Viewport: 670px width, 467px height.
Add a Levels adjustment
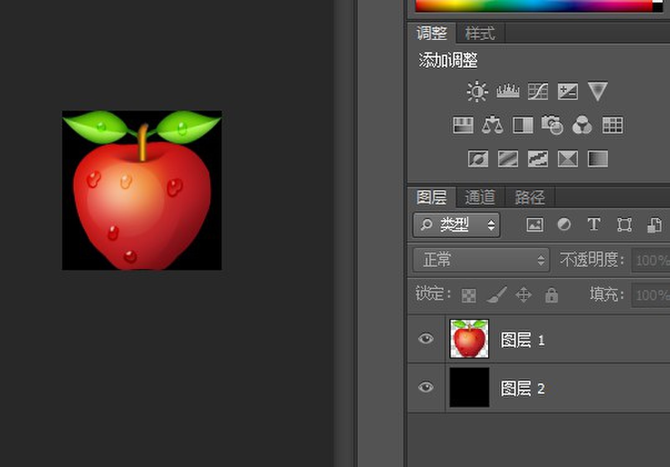[x=507, y=91]
